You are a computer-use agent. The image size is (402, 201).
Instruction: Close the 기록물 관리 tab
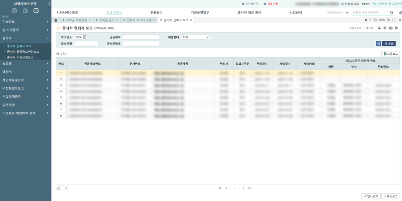(117, 20)
